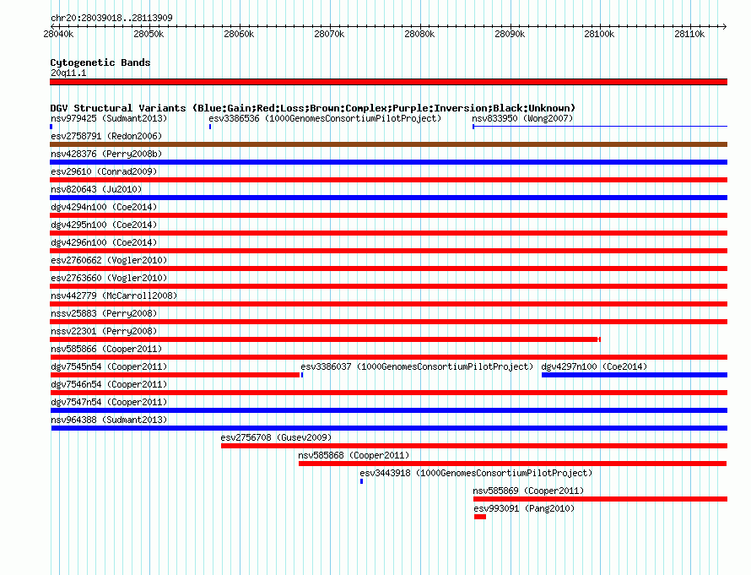Open nsv585866 (Cooper2011) label
Image resolution: width=751 pixels, height=575 pixels.
coord(106,349)
